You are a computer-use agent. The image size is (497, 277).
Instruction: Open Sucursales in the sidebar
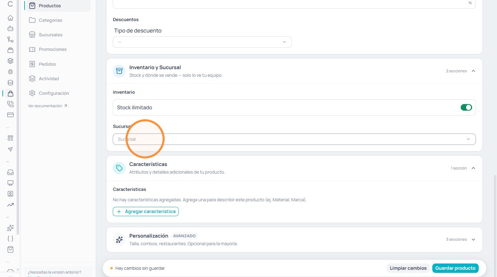pos(58,35)
